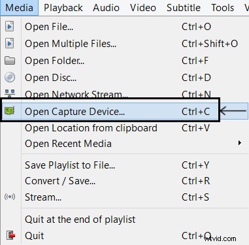The width and height of the screenshot is (249, 245).
Task: Click the red-arrow Quit icon
Action: pyautogui.click(x=10, y=235)
